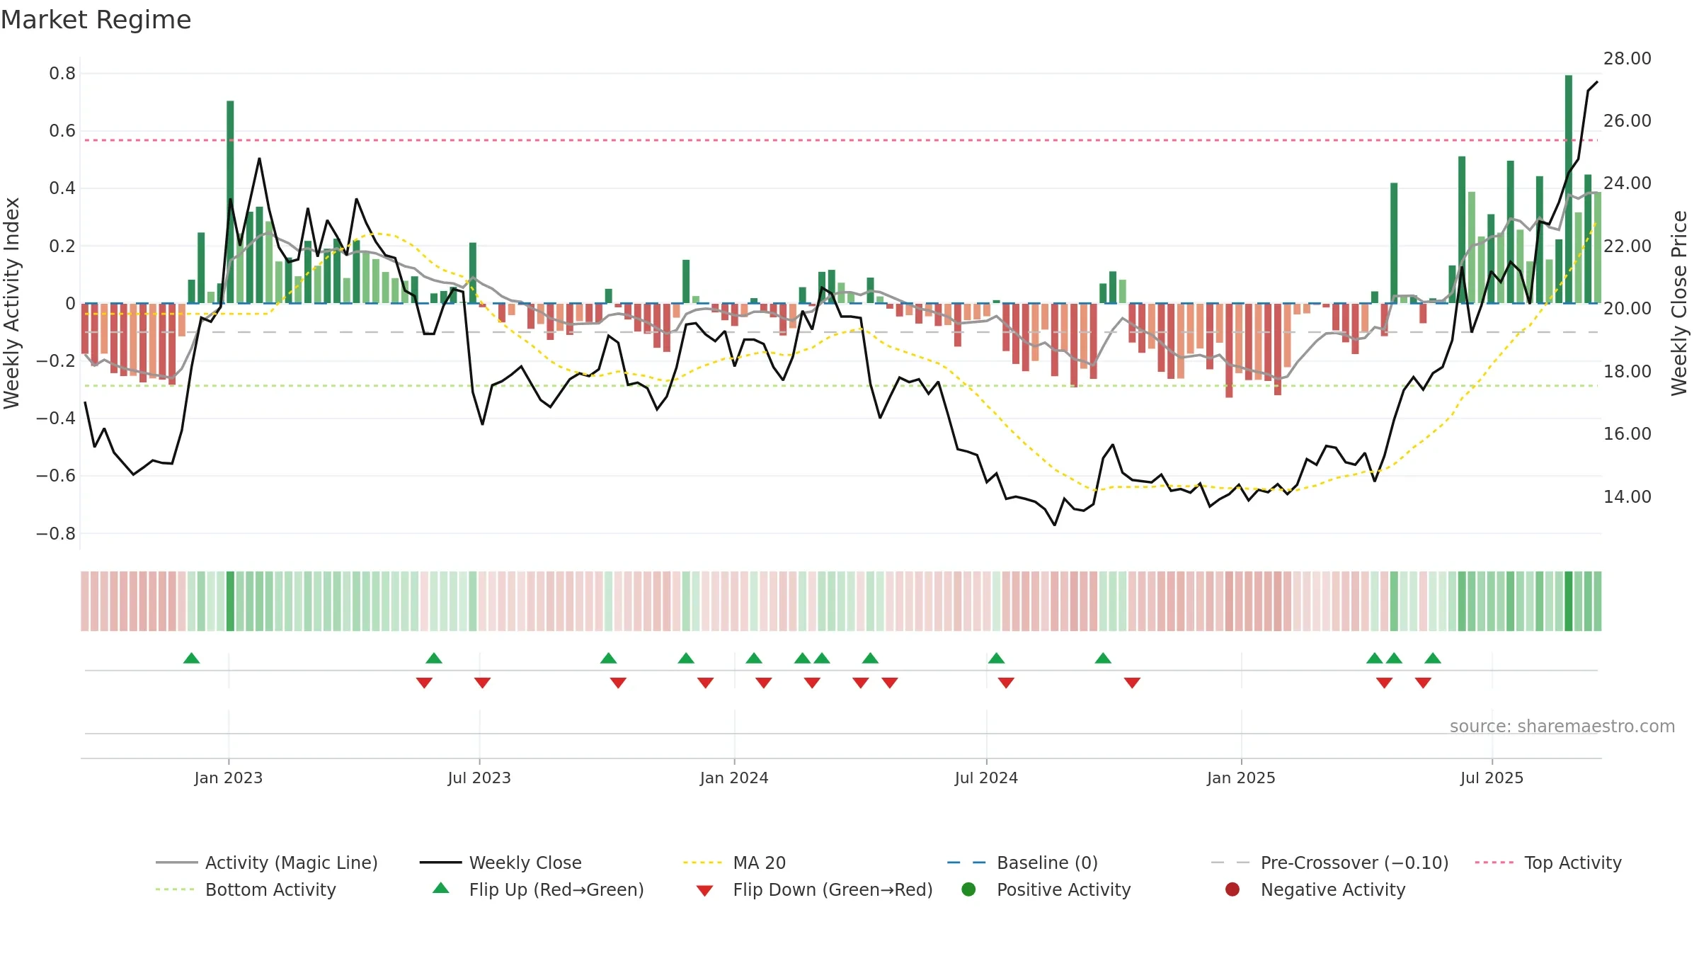Click the Weekly Close Price axis title
Image resolution: width=1699 pixels, height=956 pixels.
[x=1679, y=303]
